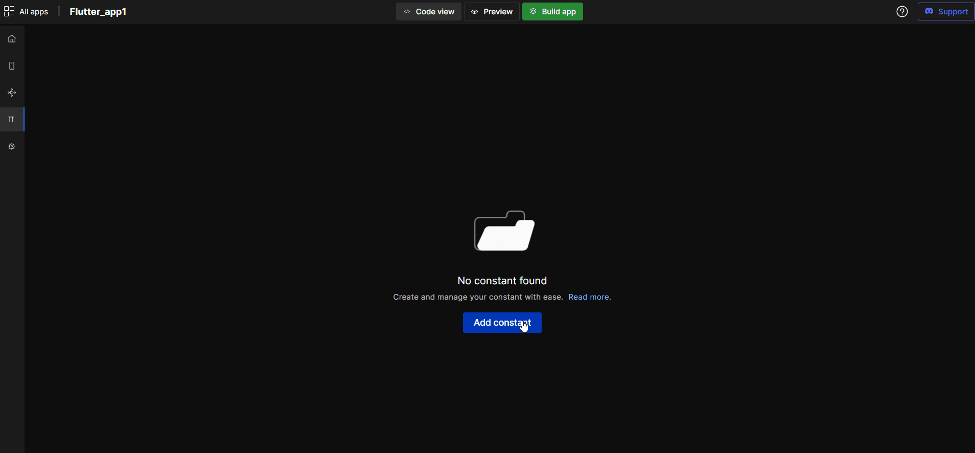Switch to Code view
The height and width of the screenshot is (453, 975).
click(434, 12)
